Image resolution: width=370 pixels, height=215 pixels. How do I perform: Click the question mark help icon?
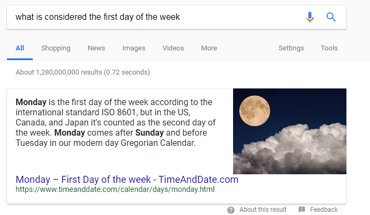coord(231,210)
